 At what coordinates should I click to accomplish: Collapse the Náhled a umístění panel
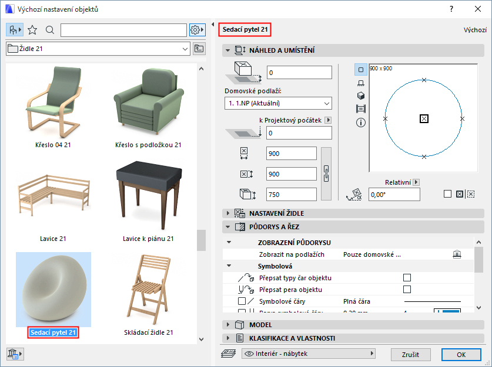tap(228, 50)
